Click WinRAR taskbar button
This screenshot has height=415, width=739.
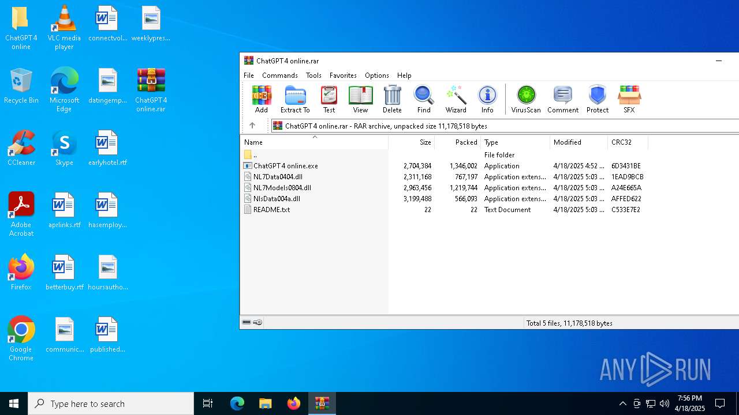pyautogui.click(x=322, y=403)
